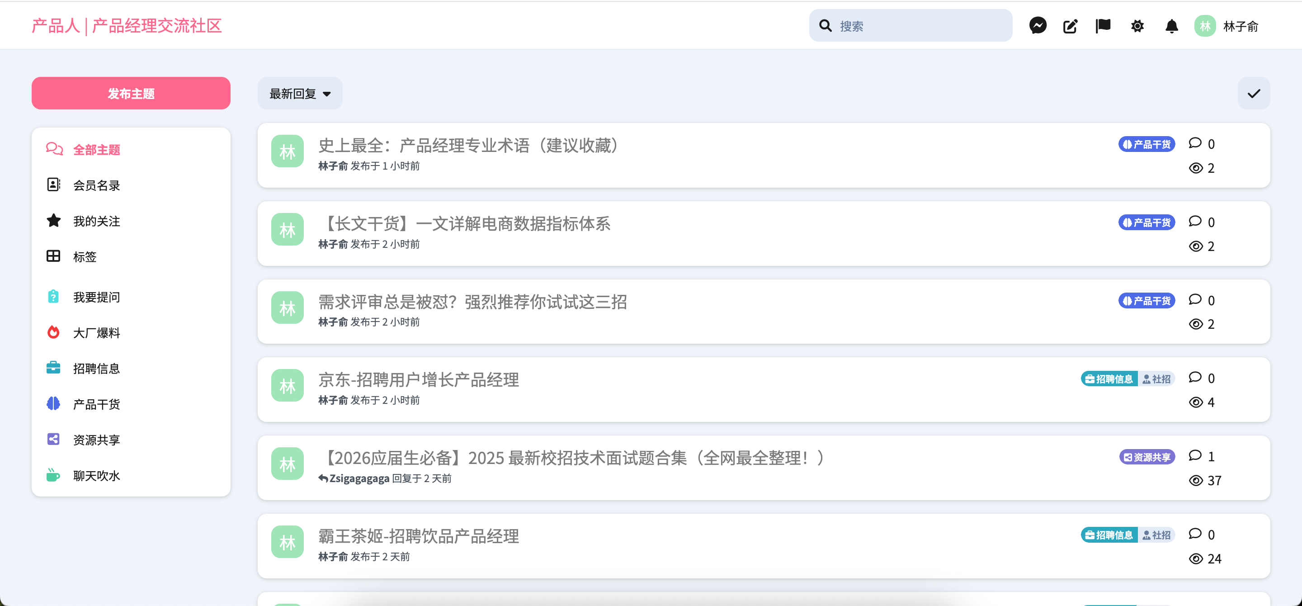The width and height of the screenshot is (1302, 606).
Task: Expand the 最新回复 sort dropdown
Action: tap(300, 94)
